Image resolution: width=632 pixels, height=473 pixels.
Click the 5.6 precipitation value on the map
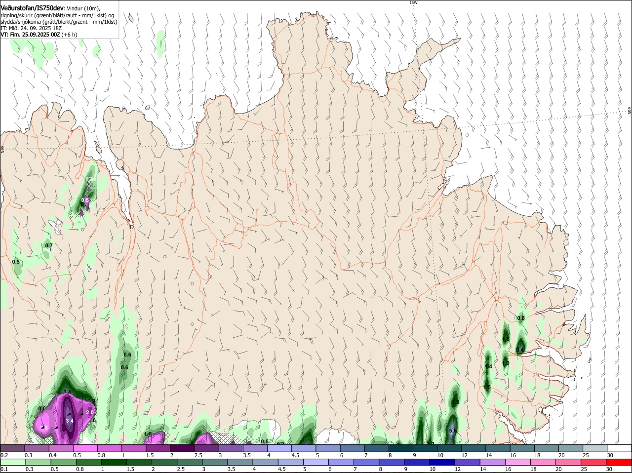coord(453,431)
